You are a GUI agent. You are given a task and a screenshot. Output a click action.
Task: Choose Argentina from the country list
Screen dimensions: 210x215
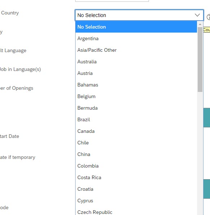136,38
